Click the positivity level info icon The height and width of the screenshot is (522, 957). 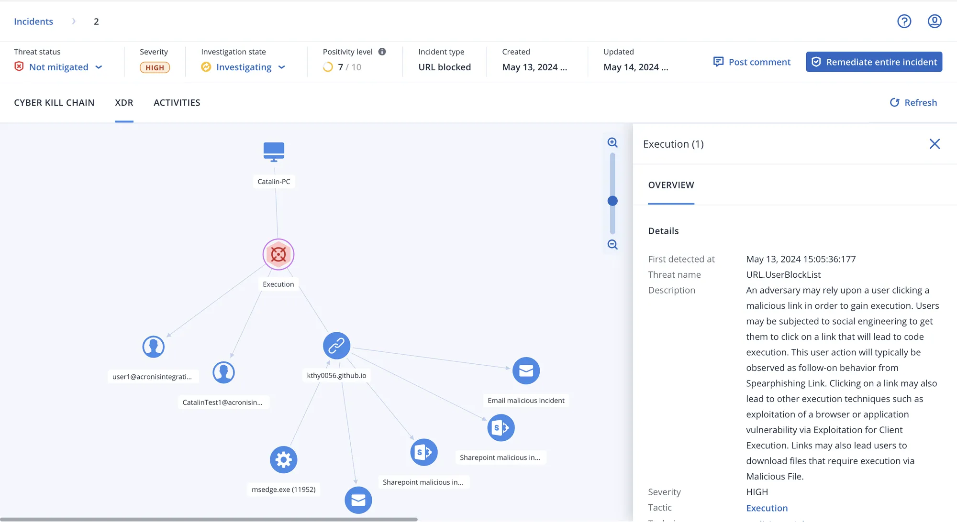point(382,51)
